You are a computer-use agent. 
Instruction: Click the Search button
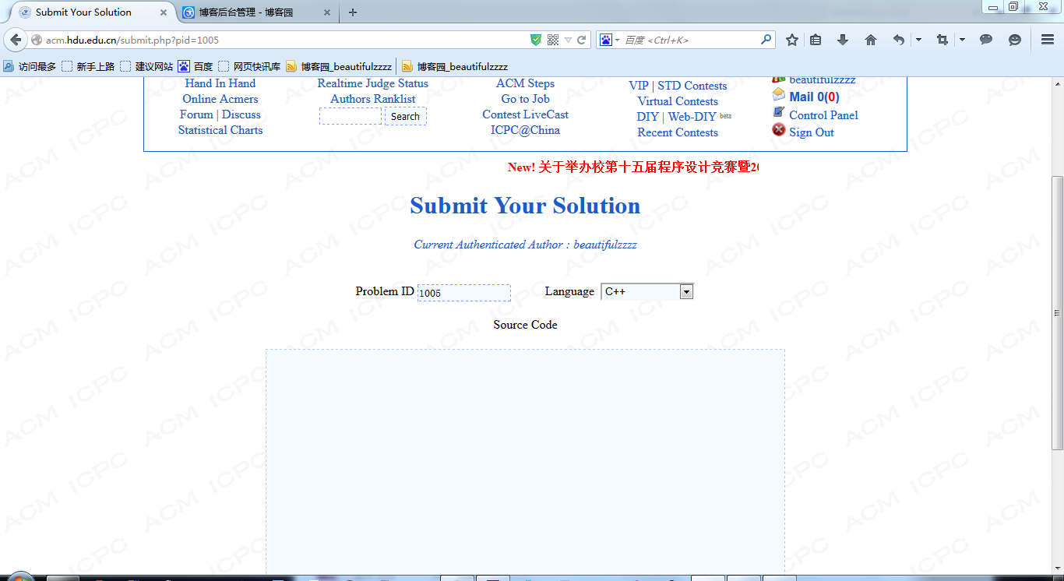405,116
